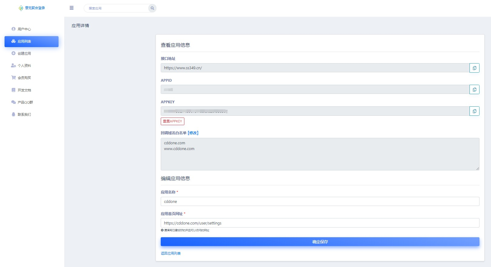The width and height of the screenshot is (491, 267).
Task: Click the bell icon beside 联系我们
Action: click(13, 114)
